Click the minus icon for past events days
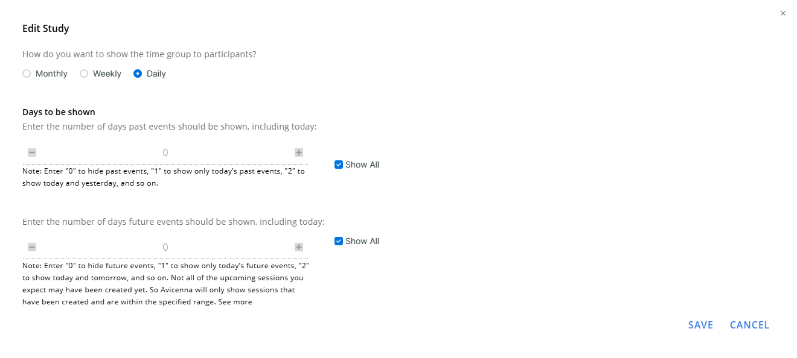 (32, 152)
